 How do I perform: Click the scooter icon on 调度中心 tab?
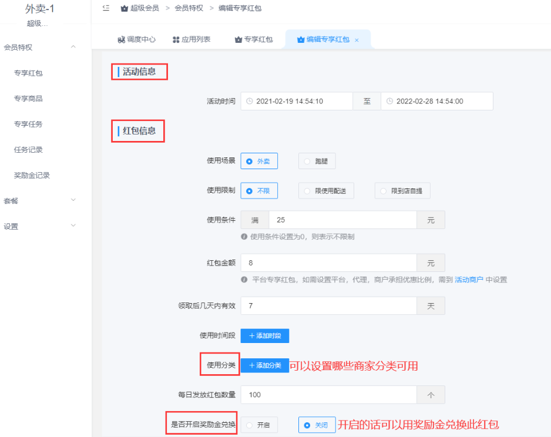121,40
